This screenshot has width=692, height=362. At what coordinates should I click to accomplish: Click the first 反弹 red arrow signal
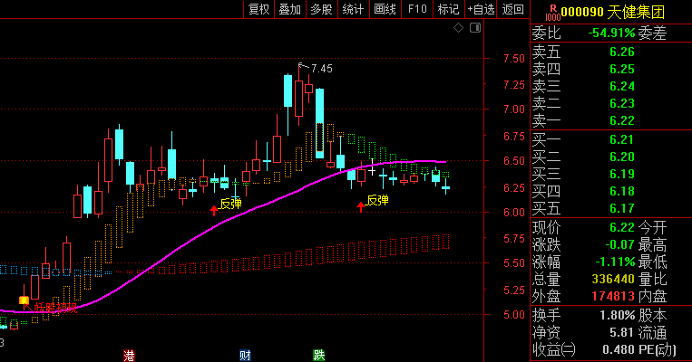tap(214, 211)
